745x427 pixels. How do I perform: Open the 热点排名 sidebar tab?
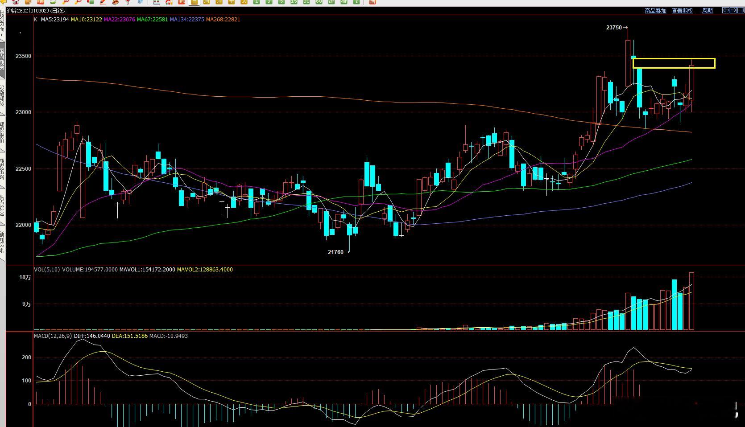click(x=2, y=206)
